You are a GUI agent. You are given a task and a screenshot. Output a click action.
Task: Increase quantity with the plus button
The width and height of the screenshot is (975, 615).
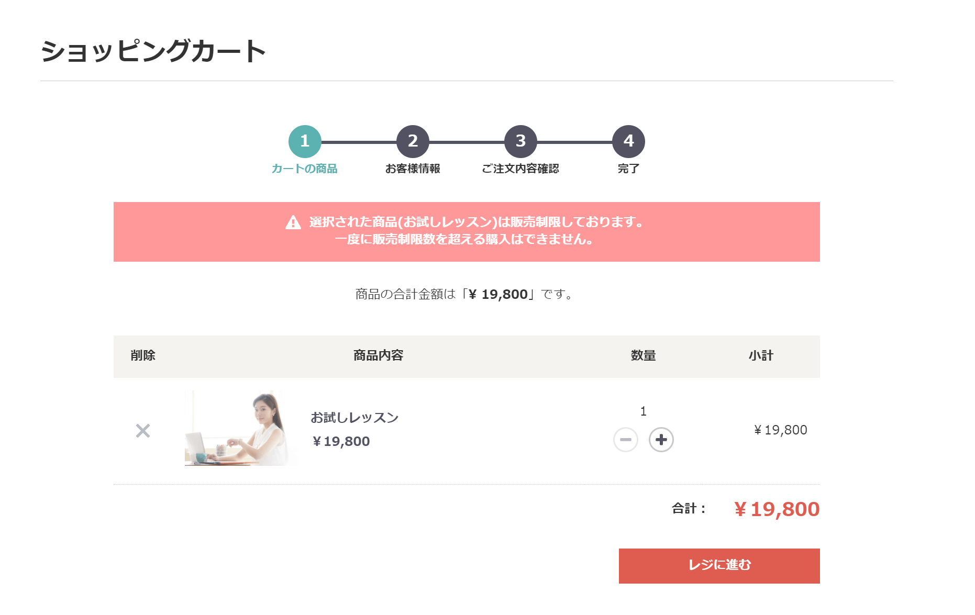tap(661, 440)
